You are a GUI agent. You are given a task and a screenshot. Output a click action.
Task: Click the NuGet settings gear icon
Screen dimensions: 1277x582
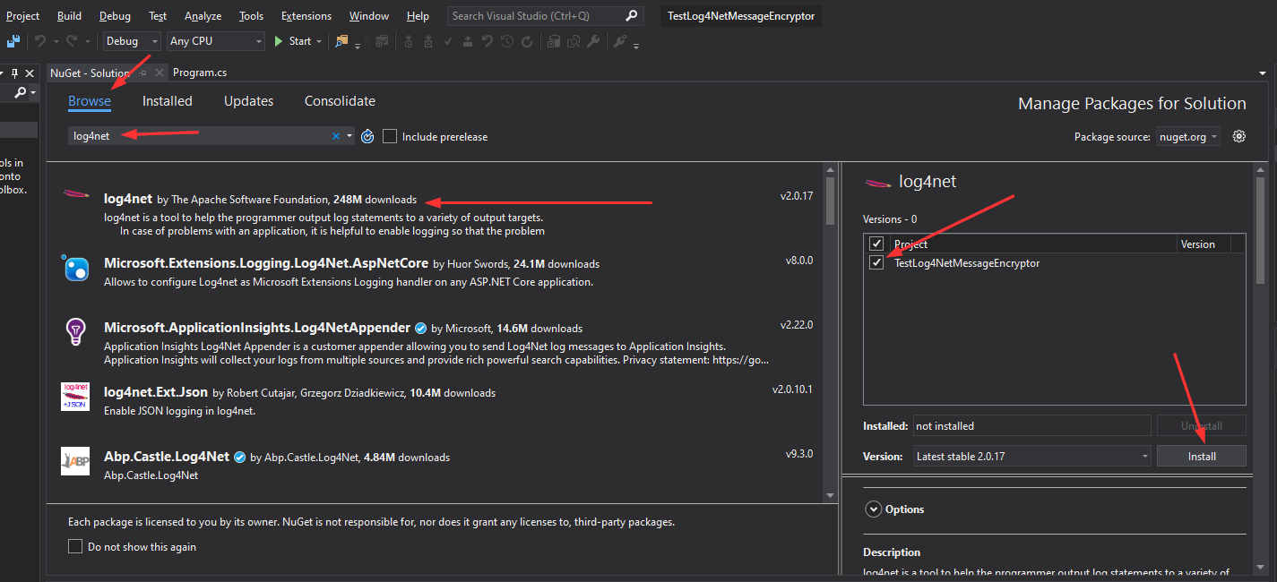[1239, 136]
